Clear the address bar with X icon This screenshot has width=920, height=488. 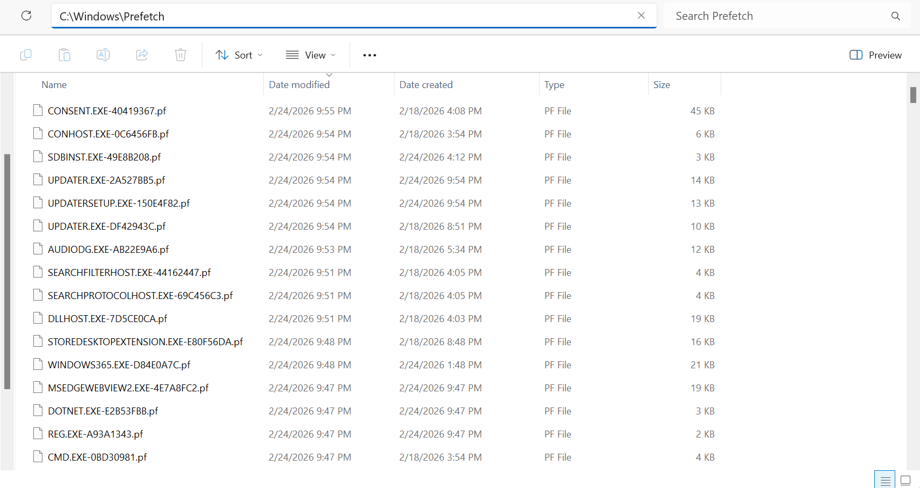pos(641,16)
